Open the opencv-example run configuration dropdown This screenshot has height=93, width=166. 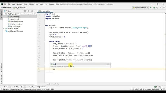coord(140,7)
